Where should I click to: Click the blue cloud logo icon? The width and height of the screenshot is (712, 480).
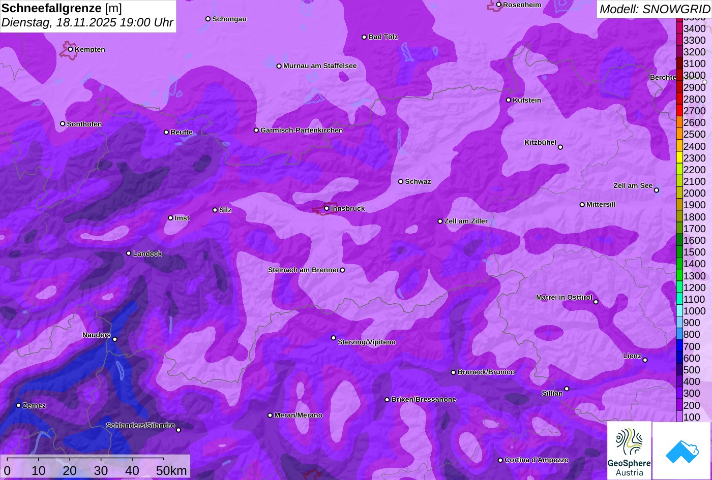coord(682,451)
